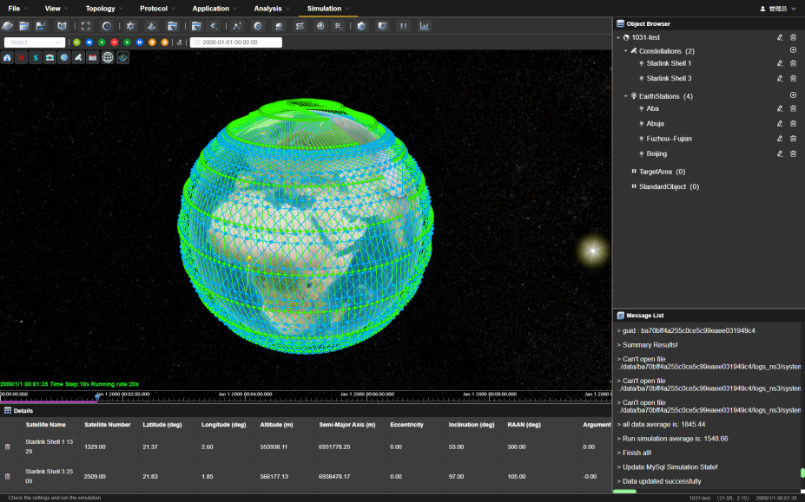Click the red N view icon
This screenshot has height=502, width=805.
pos(21,57)
